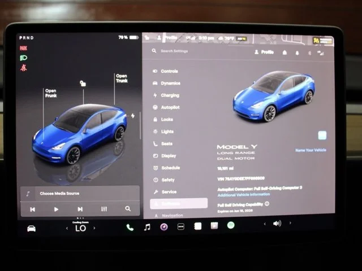Tap the 10,181 mi odometer text
This screenshot has width=362, height=271.
[x=225, y=168]
